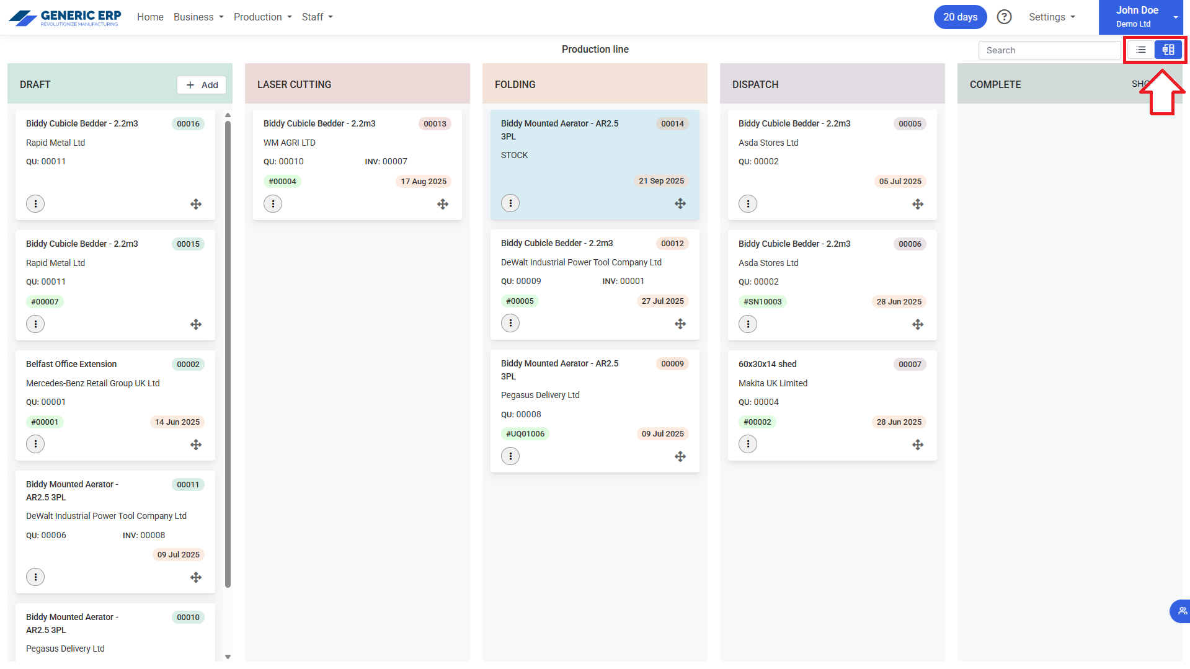1190x669 pixels.
Task: Open options menu for order 00016
Action: pyautogui.click(x=35, y=204)
